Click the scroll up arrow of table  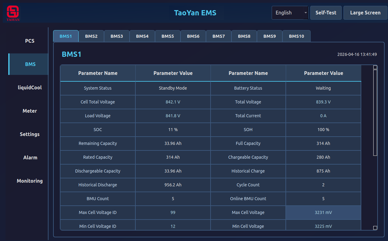tap(375, 67)
